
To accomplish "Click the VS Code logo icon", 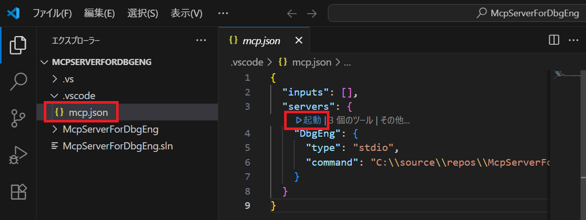I will click(13, 13).
